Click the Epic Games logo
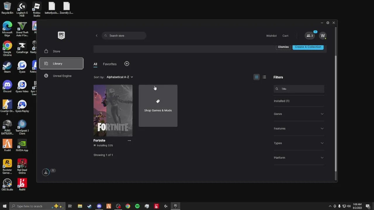This screenshot has height=210, width=374. [x=61, y=35]
